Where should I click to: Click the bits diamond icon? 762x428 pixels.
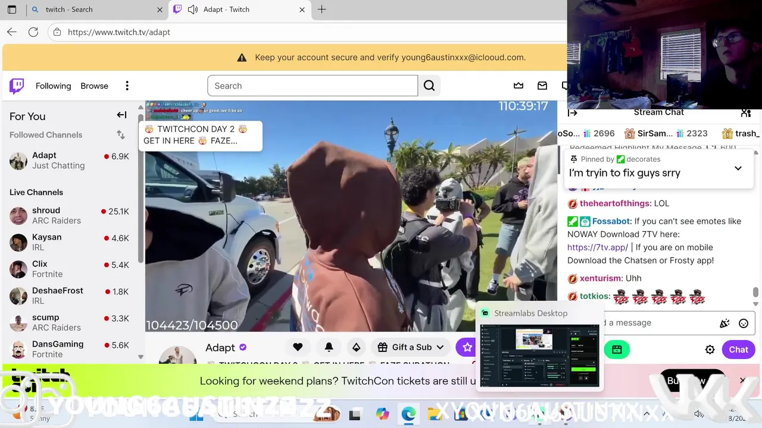click(356, 347)
